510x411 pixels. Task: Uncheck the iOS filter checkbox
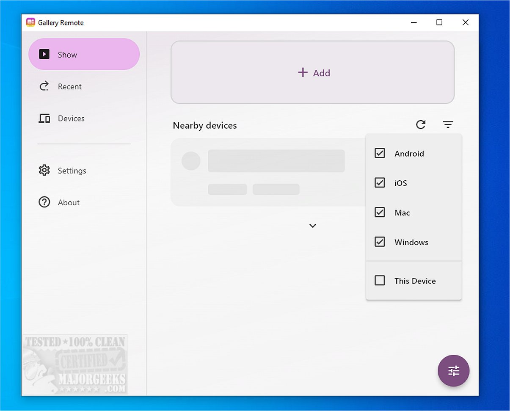point(380,183)
